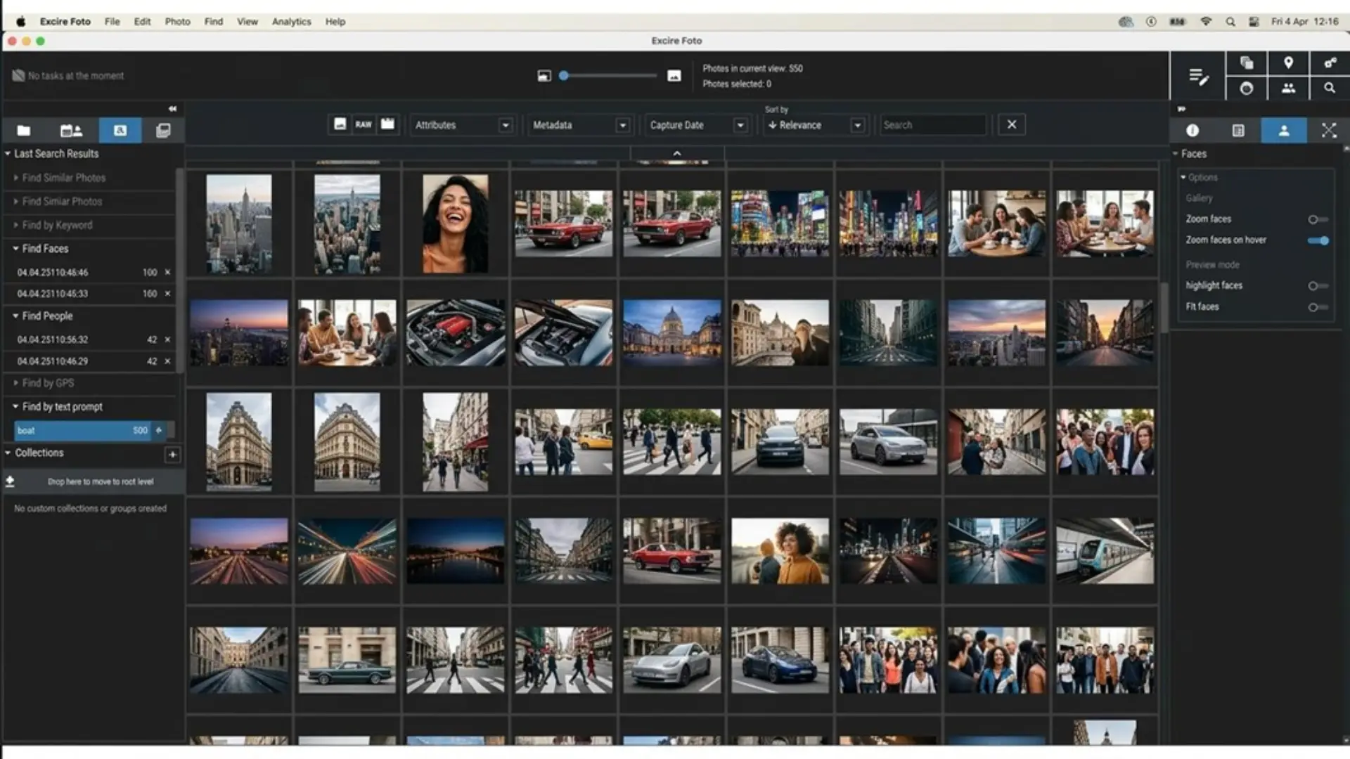1350x759 pixels.
Task: Click the edit list with pencil icon
Action: (x=1199, y=76)
